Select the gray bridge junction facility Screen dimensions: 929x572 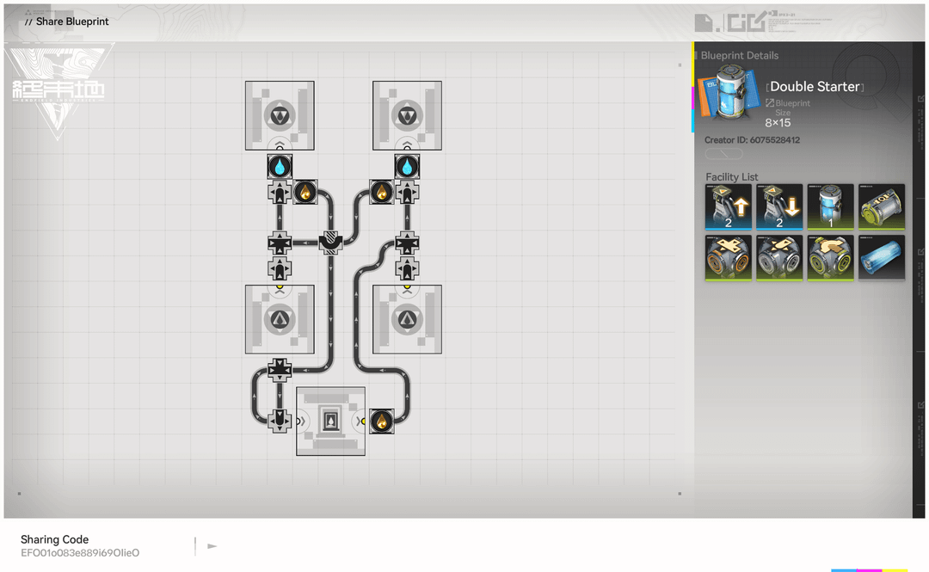coord(779,258)
